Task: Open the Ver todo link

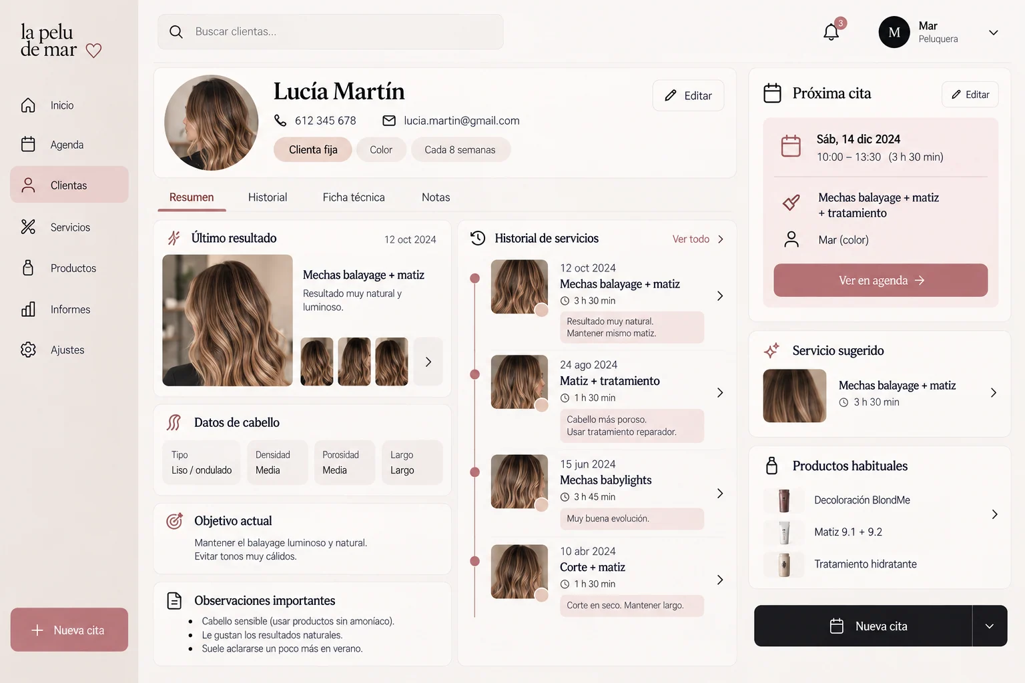Action: (697, 239)
